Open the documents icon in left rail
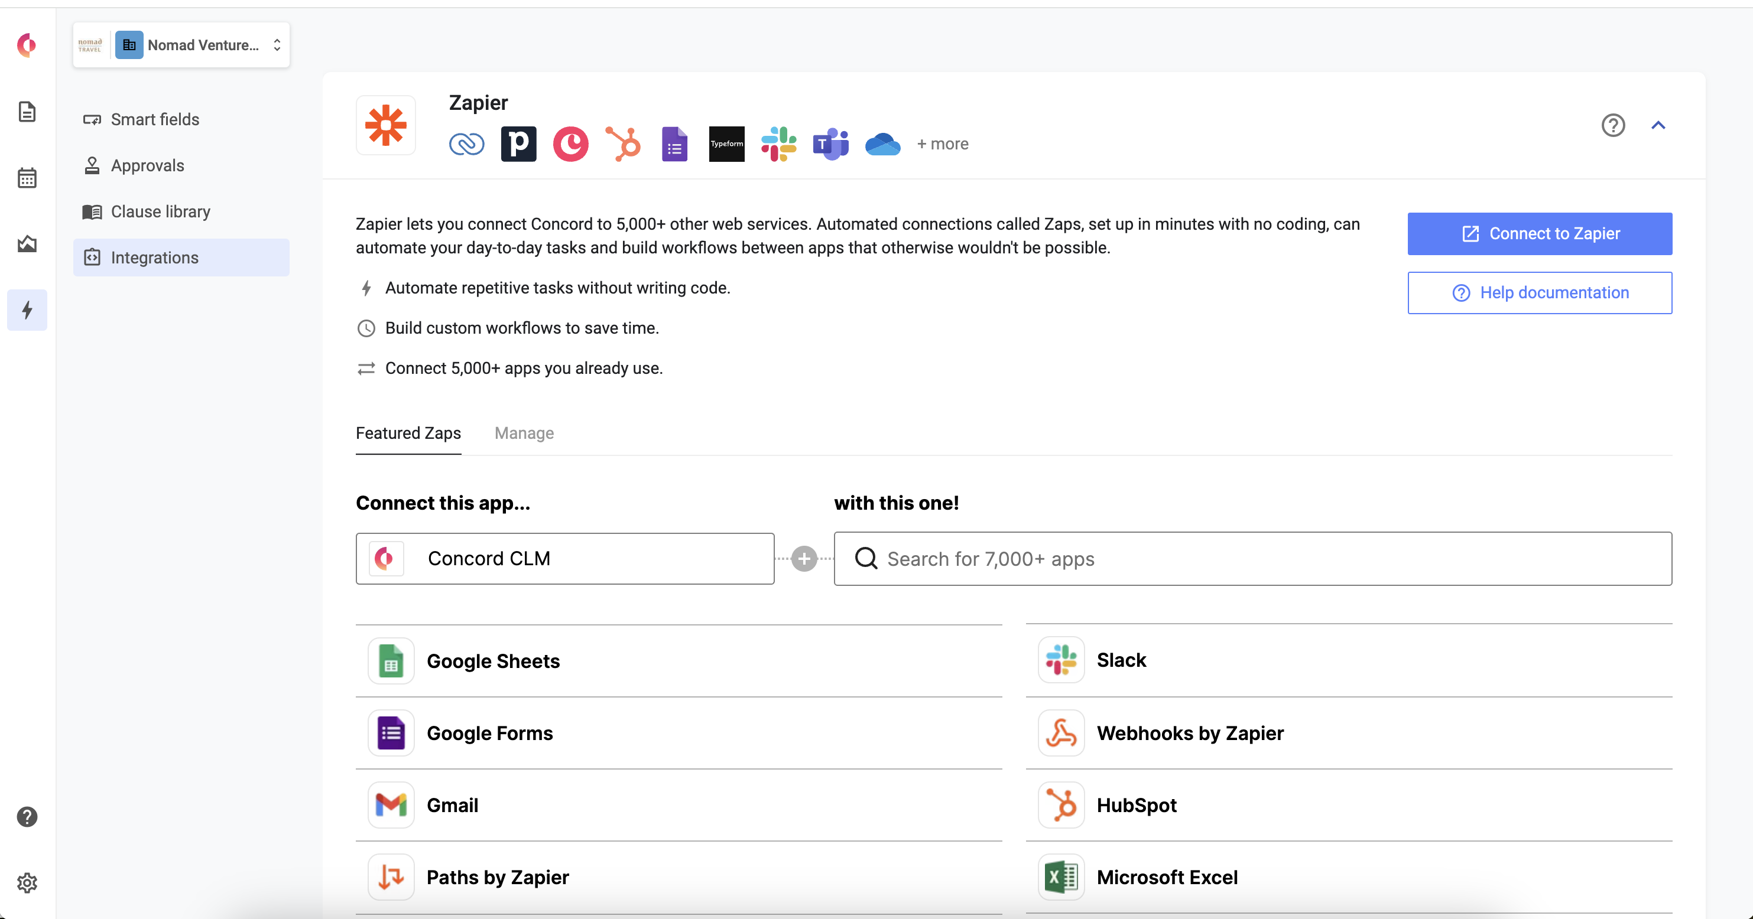The image size is (1753, 919). [27, 112]
